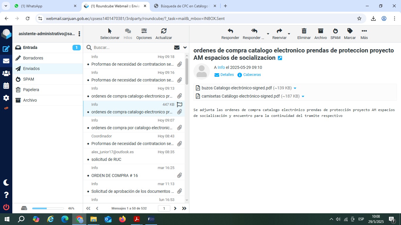Click the message list scrollbar

point(187,72)
